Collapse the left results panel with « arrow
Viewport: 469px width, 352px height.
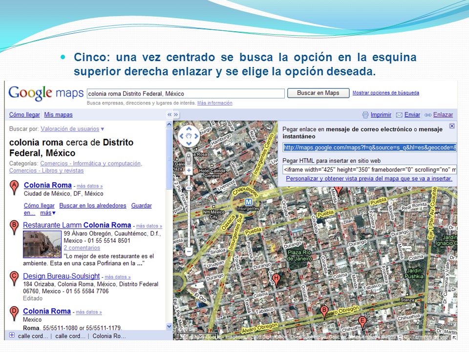170,114
